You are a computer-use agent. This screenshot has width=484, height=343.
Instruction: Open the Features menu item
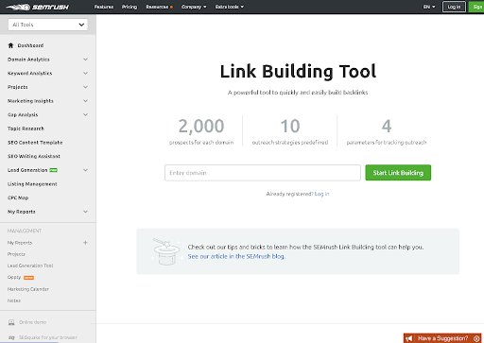point(104,7)
